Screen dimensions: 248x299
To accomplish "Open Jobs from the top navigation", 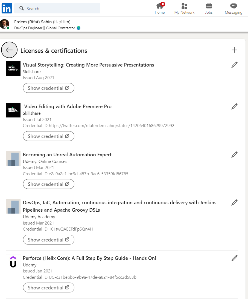I will (209, 8).
